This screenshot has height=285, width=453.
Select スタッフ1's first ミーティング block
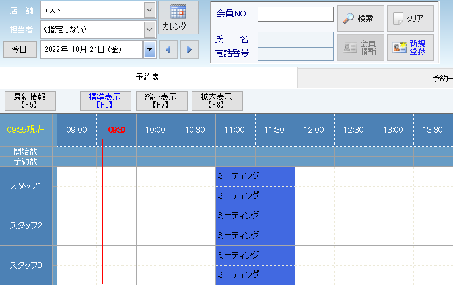coord(255,176)
